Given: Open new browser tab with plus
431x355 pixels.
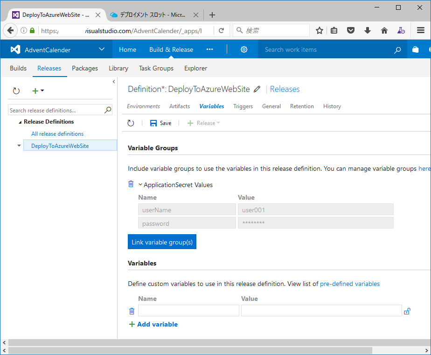Looking at the screenshot, I should [212, 15].
